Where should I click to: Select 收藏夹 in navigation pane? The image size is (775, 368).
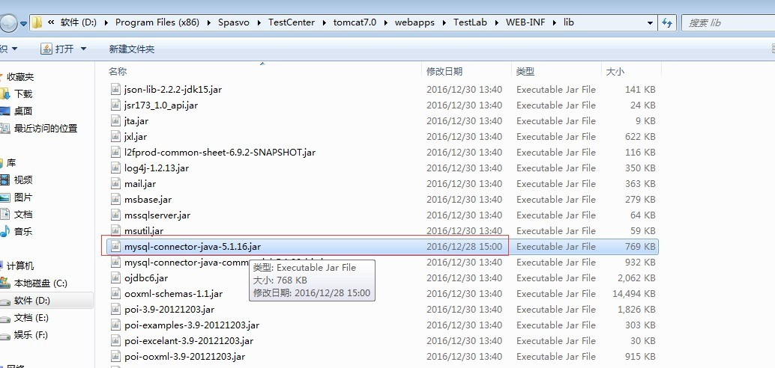20,76
